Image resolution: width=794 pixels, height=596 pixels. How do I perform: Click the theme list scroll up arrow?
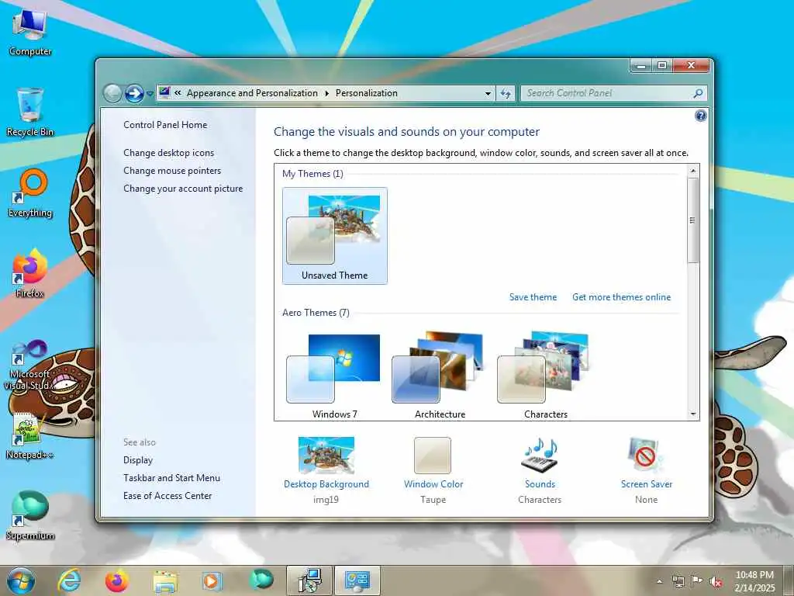click(692, 171)
